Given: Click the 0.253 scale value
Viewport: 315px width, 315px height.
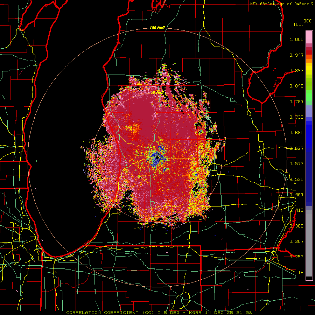Looking at the screenshot, I should [296, 257].
